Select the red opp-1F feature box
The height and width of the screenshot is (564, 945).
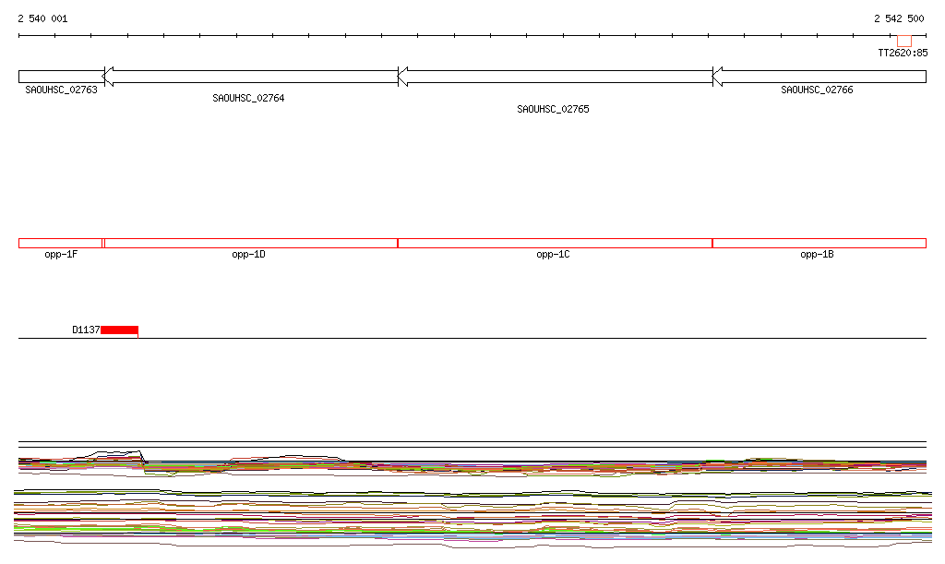pyautogui.click(x=60, y=243)
